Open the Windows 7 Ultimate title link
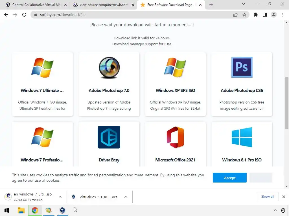The height and width of the screenshot is (216, 289). pos(42,90)
